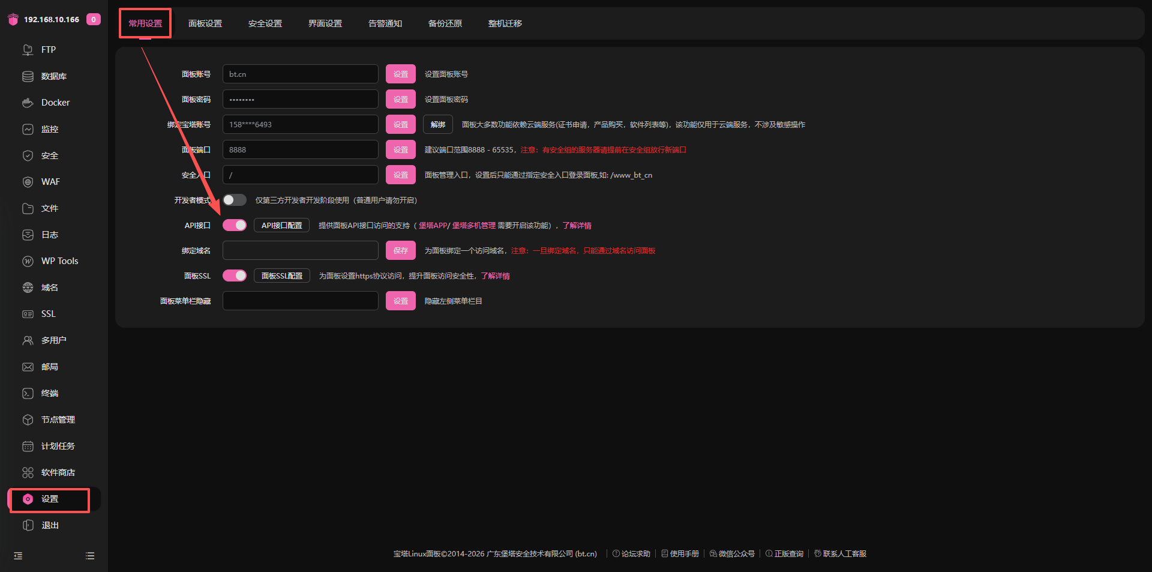Viewport: 1152px width, 572px height.
Task: Click the 绑定域名 input field
Action: click(300, 250)
